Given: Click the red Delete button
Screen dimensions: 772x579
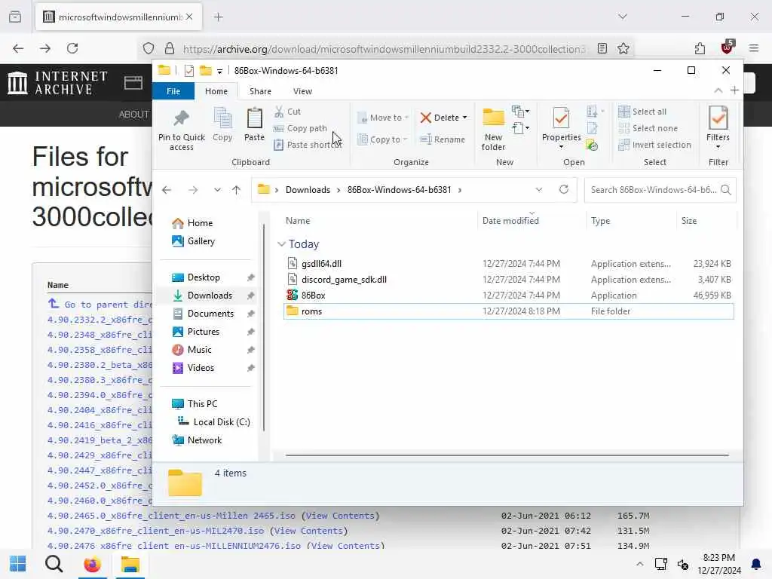Looking at the screenshot, I should point(440,118).
